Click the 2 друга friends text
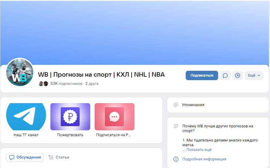Viewport: 270px width, 168px height. (x=92, y=84)
